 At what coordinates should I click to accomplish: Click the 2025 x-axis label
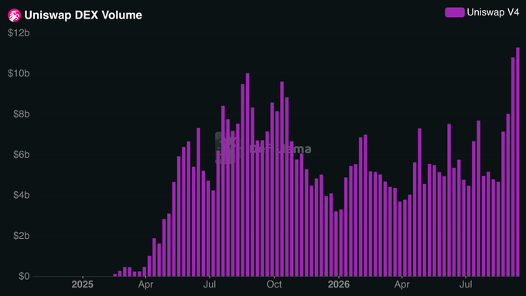[82, 284]
